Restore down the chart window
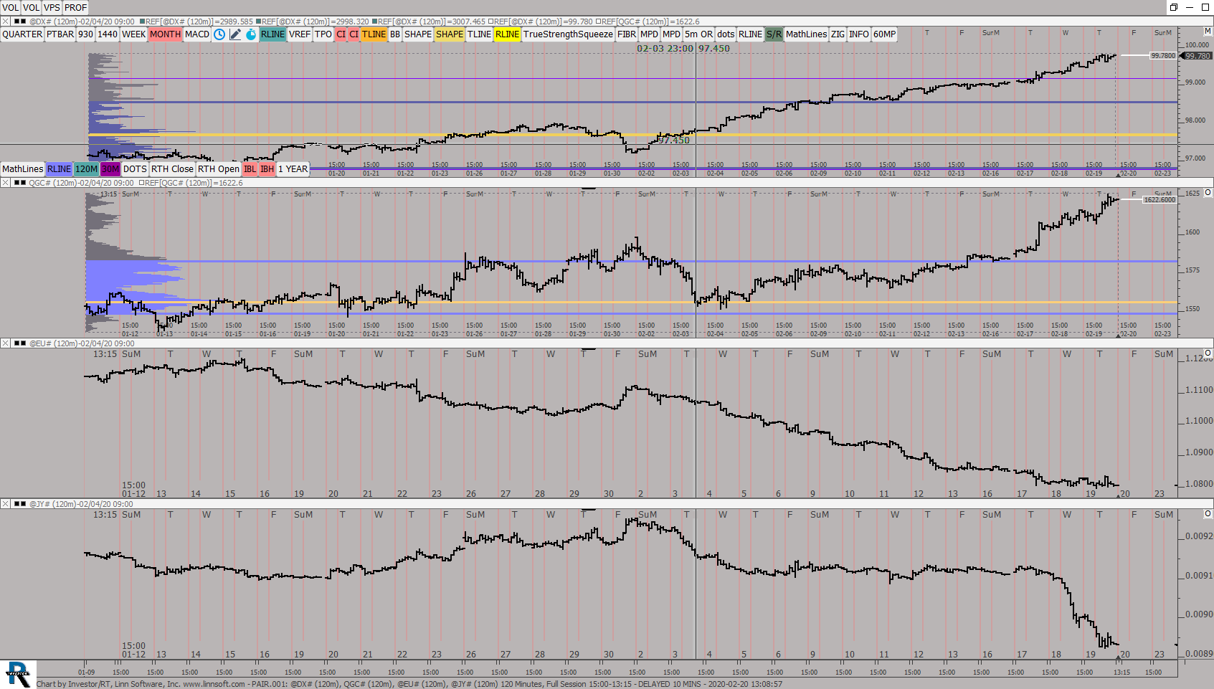The height and width of the screenshot is (689, 1214). (x=1174, y=7)
